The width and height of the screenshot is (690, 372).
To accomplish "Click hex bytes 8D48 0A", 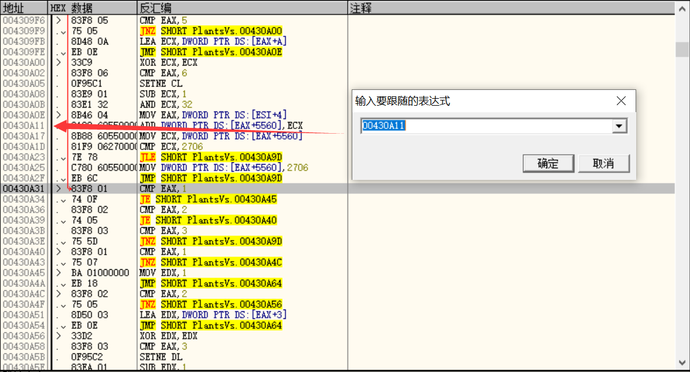I will coord(90,41).
